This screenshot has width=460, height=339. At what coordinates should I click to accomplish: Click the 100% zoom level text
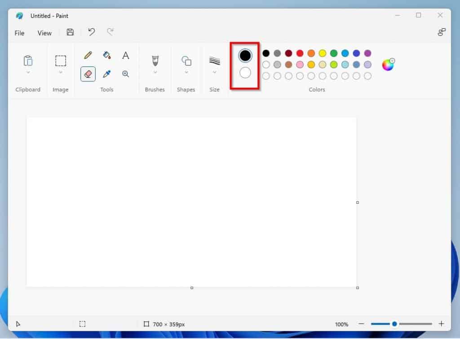tap(341, 324)
